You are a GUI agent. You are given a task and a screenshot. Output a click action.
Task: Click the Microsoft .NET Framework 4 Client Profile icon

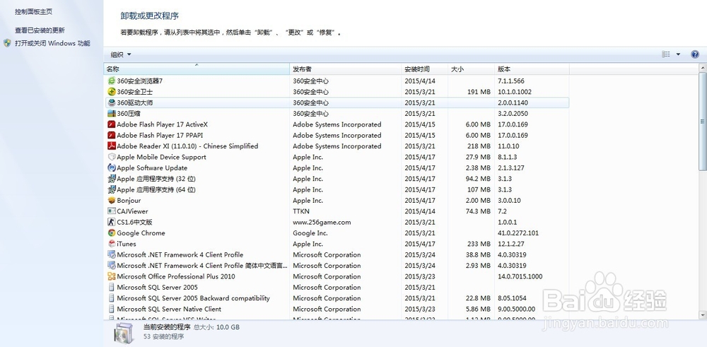(x=112, y=254)
